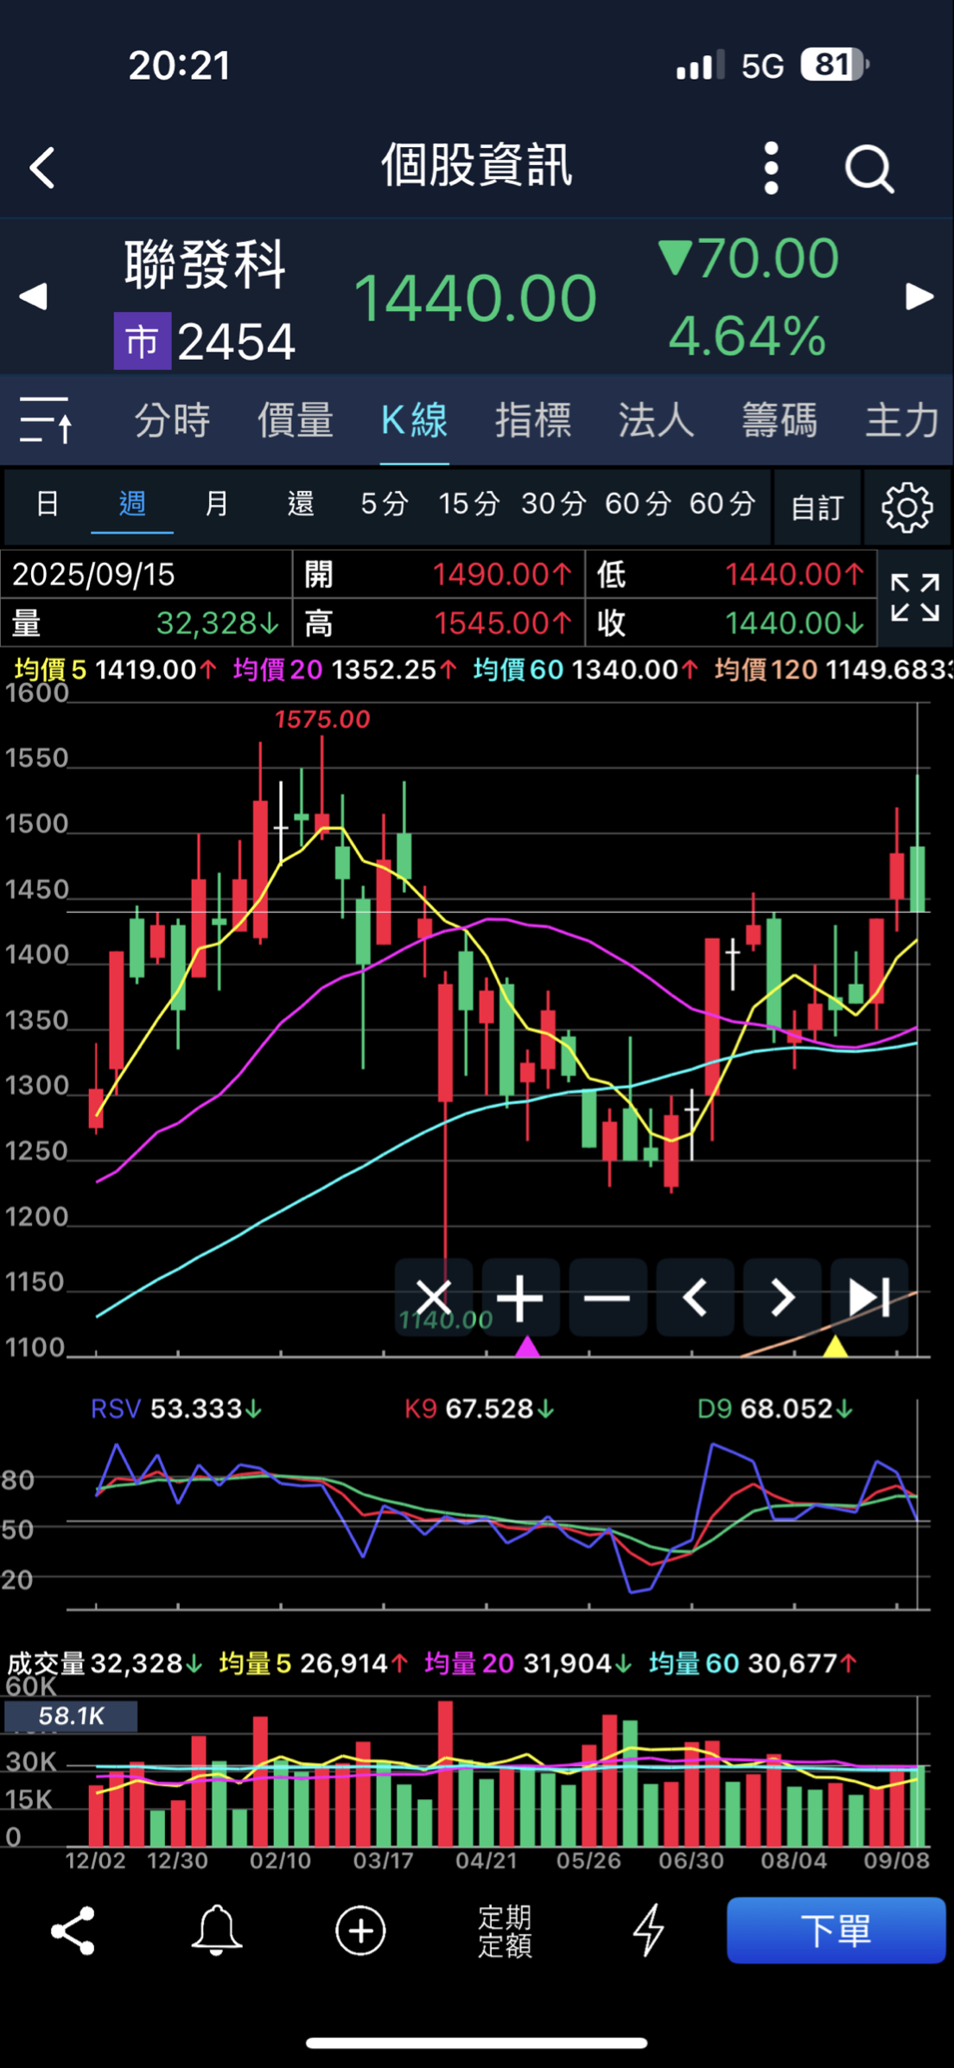Tap the magenta triangle marker on chart
954x2068 pixels.
527,1346
